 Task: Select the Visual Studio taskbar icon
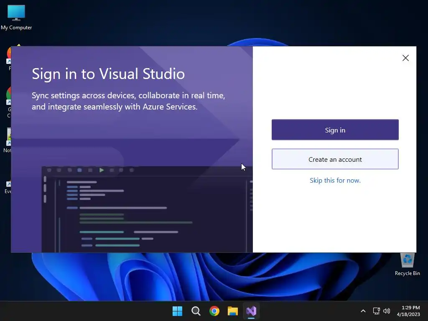[251, 311]
